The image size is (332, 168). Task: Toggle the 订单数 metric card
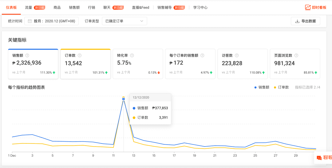[x=85, y=64]
